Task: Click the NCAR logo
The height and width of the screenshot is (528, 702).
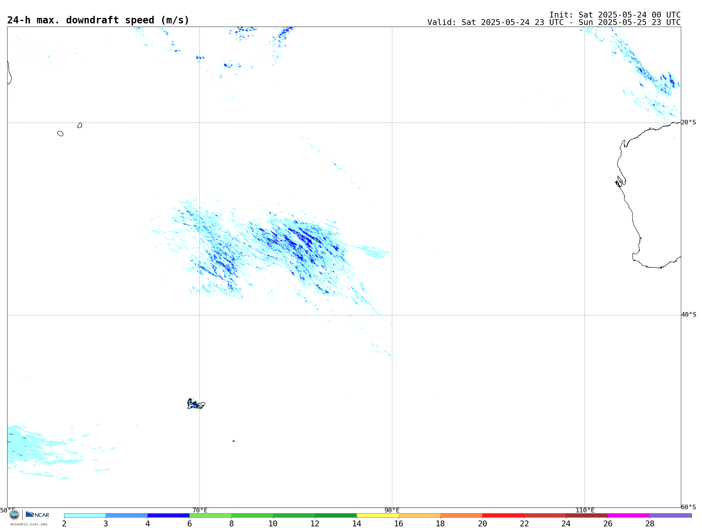Action: (x=37, y=515)
